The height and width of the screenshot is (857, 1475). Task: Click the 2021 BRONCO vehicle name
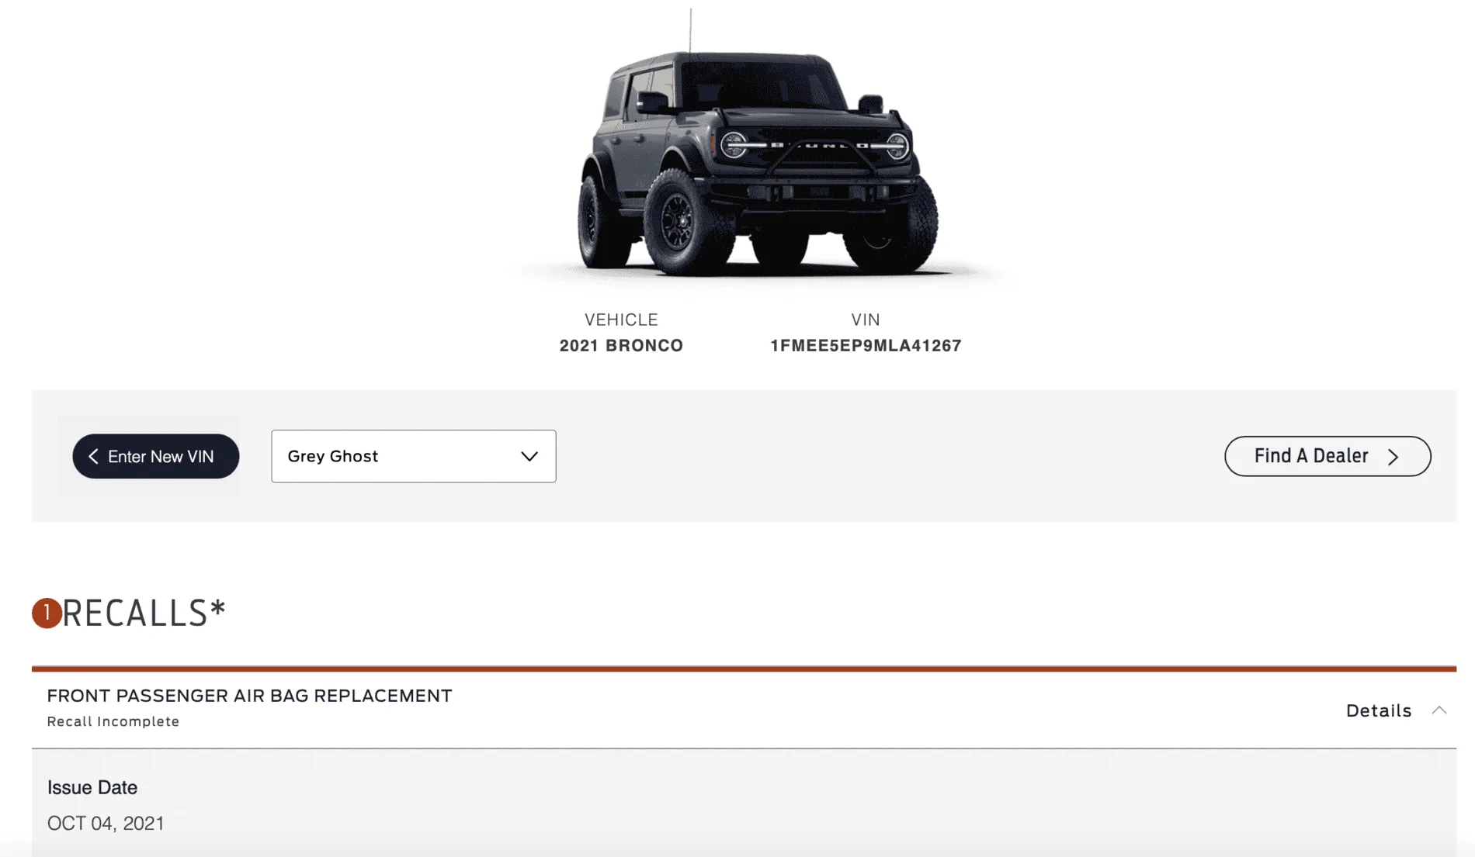point(621,346)
